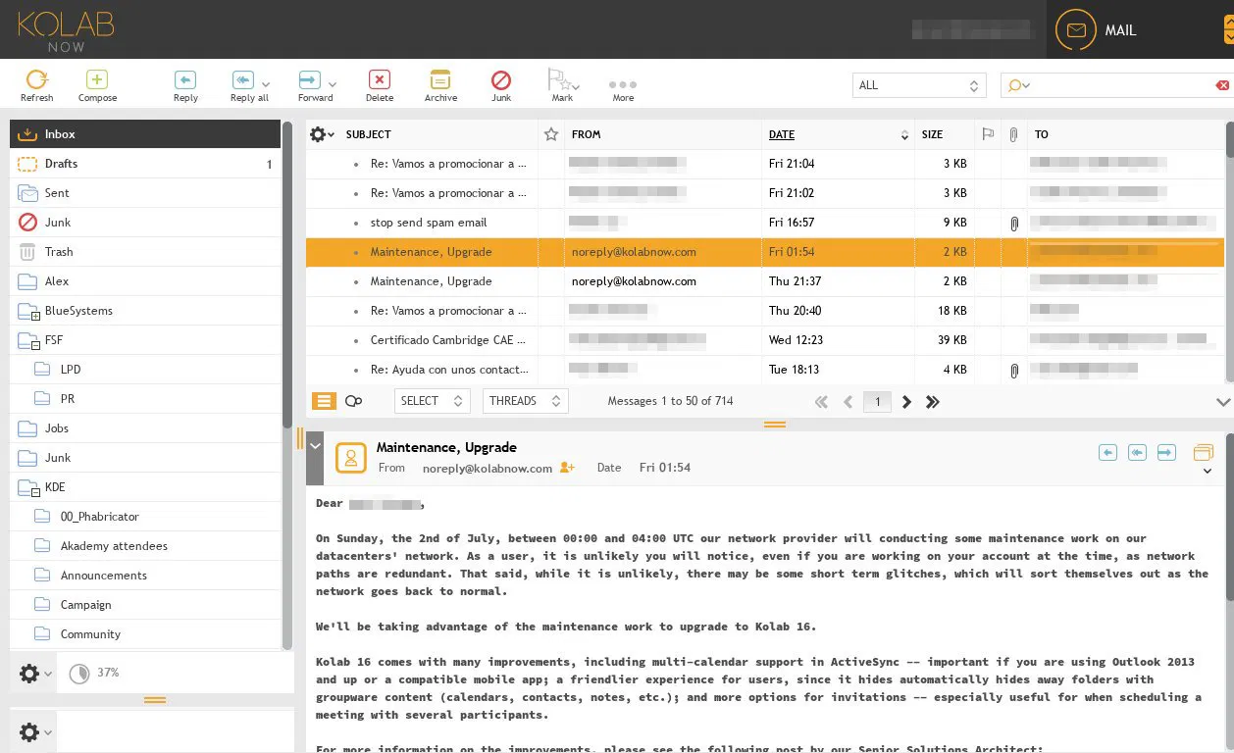Open folder actions gear menu

[x=34, y=674]
